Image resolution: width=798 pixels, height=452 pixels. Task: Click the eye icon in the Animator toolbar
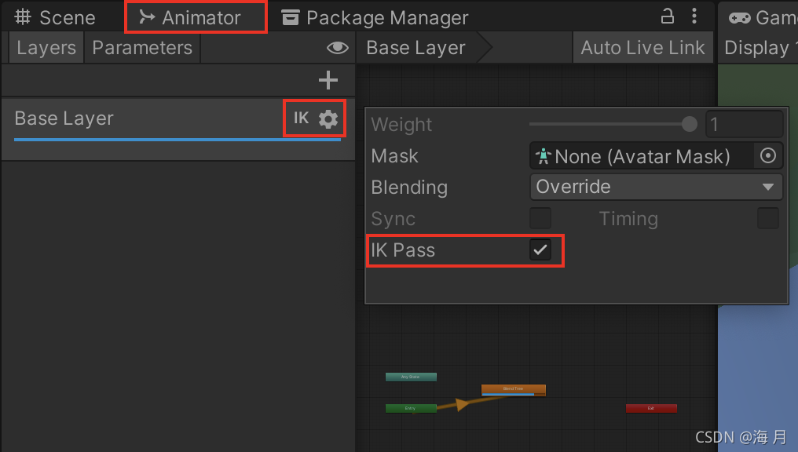[x=337, y=48]
